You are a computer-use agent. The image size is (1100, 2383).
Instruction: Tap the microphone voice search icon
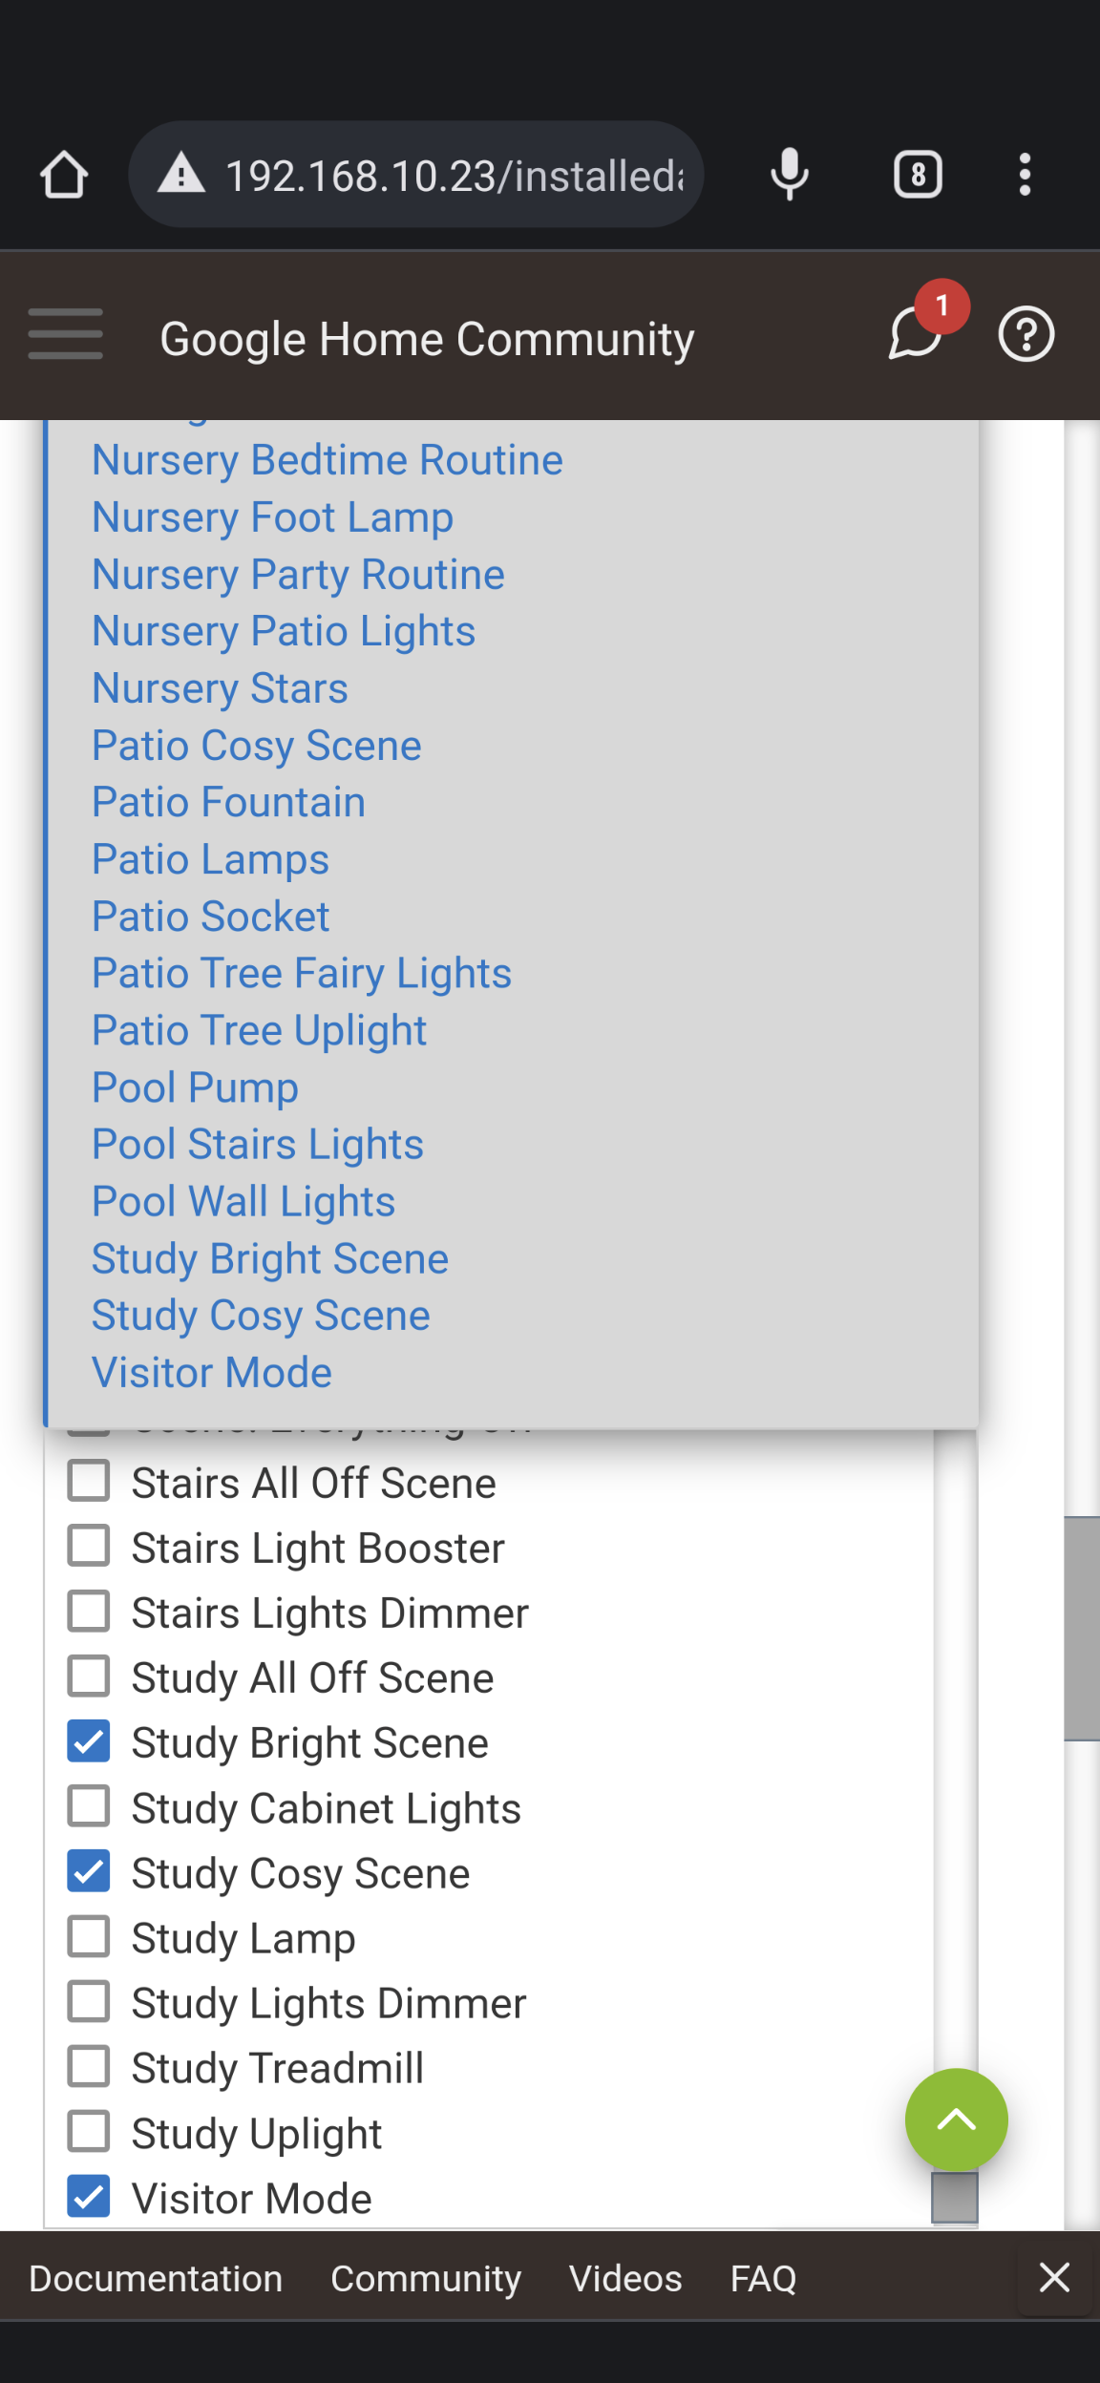click(x=790, y=176)
